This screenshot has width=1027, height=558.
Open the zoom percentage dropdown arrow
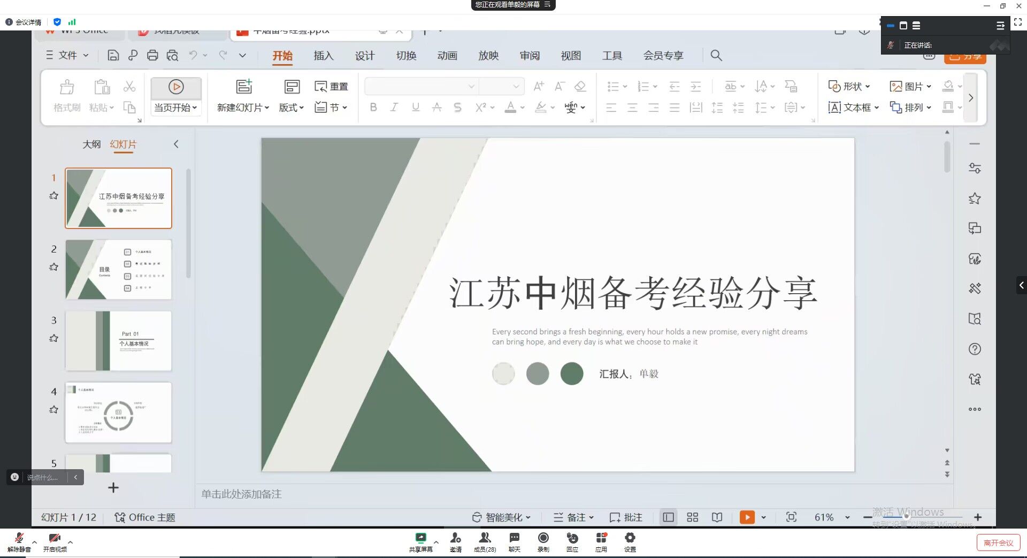tap(847, 517)
